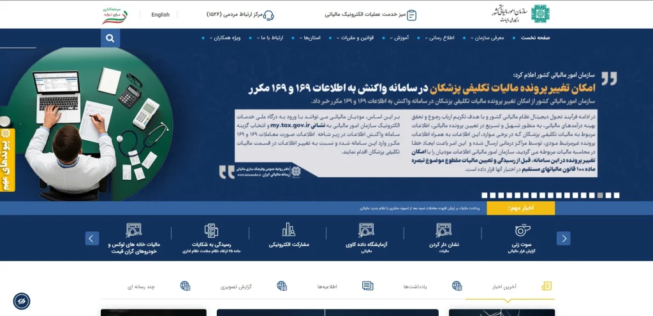Screen dimensions: 653x316
Task: Click the search magnifier icon
Action: coord(110,38)
